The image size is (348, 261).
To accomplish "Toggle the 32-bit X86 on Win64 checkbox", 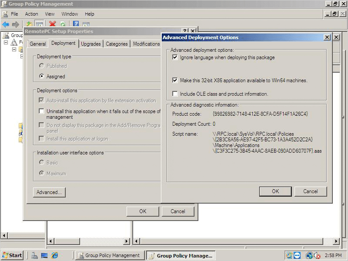I will click(x=175, y=80).
